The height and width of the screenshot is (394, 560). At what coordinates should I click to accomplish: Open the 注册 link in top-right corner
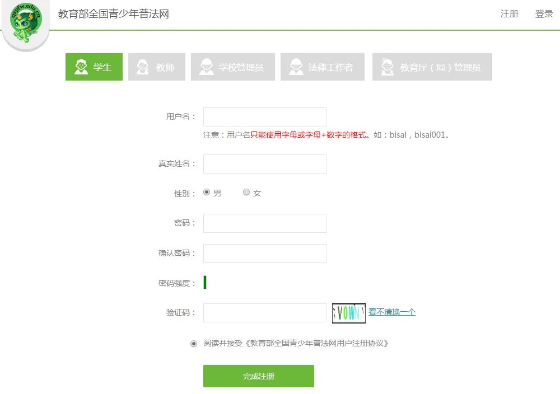(x=510, y=14)
